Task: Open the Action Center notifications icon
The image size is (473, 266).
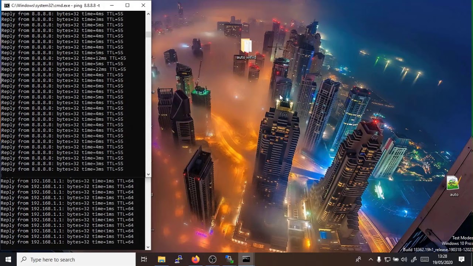Action: click(x=462, y=259)
